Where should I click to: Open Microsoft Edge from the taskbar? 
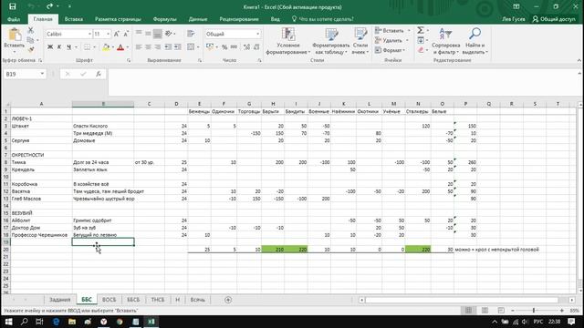[x=57, y=322]
